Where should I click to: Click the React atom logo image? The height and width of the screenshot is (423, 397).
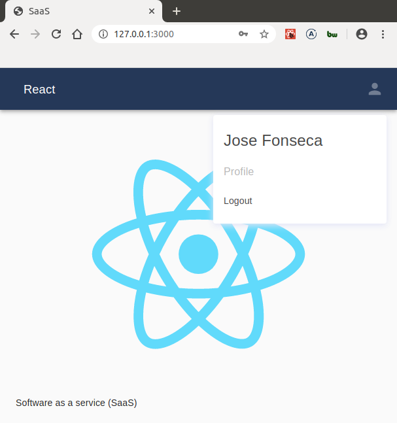(x=198, y=254)
